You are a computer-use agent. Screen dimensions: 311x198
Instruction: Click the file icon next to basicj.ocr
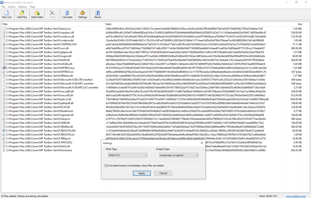point(4,29)
